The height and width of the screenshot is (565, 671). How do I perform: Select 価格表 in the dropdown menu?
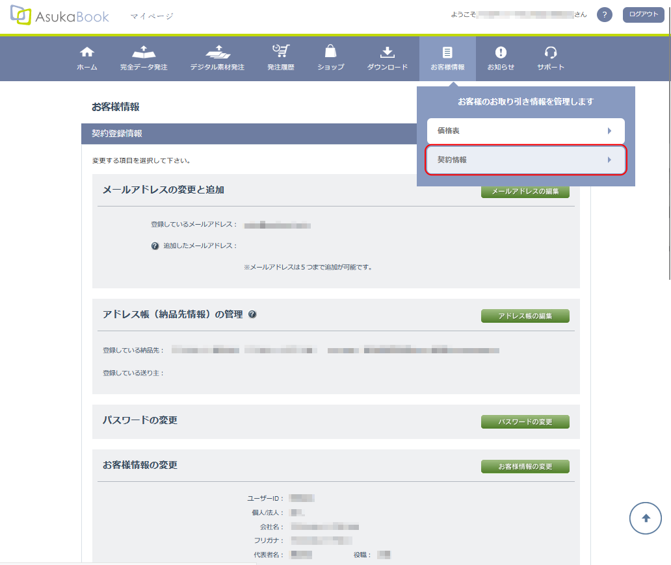tap(525, 131)
